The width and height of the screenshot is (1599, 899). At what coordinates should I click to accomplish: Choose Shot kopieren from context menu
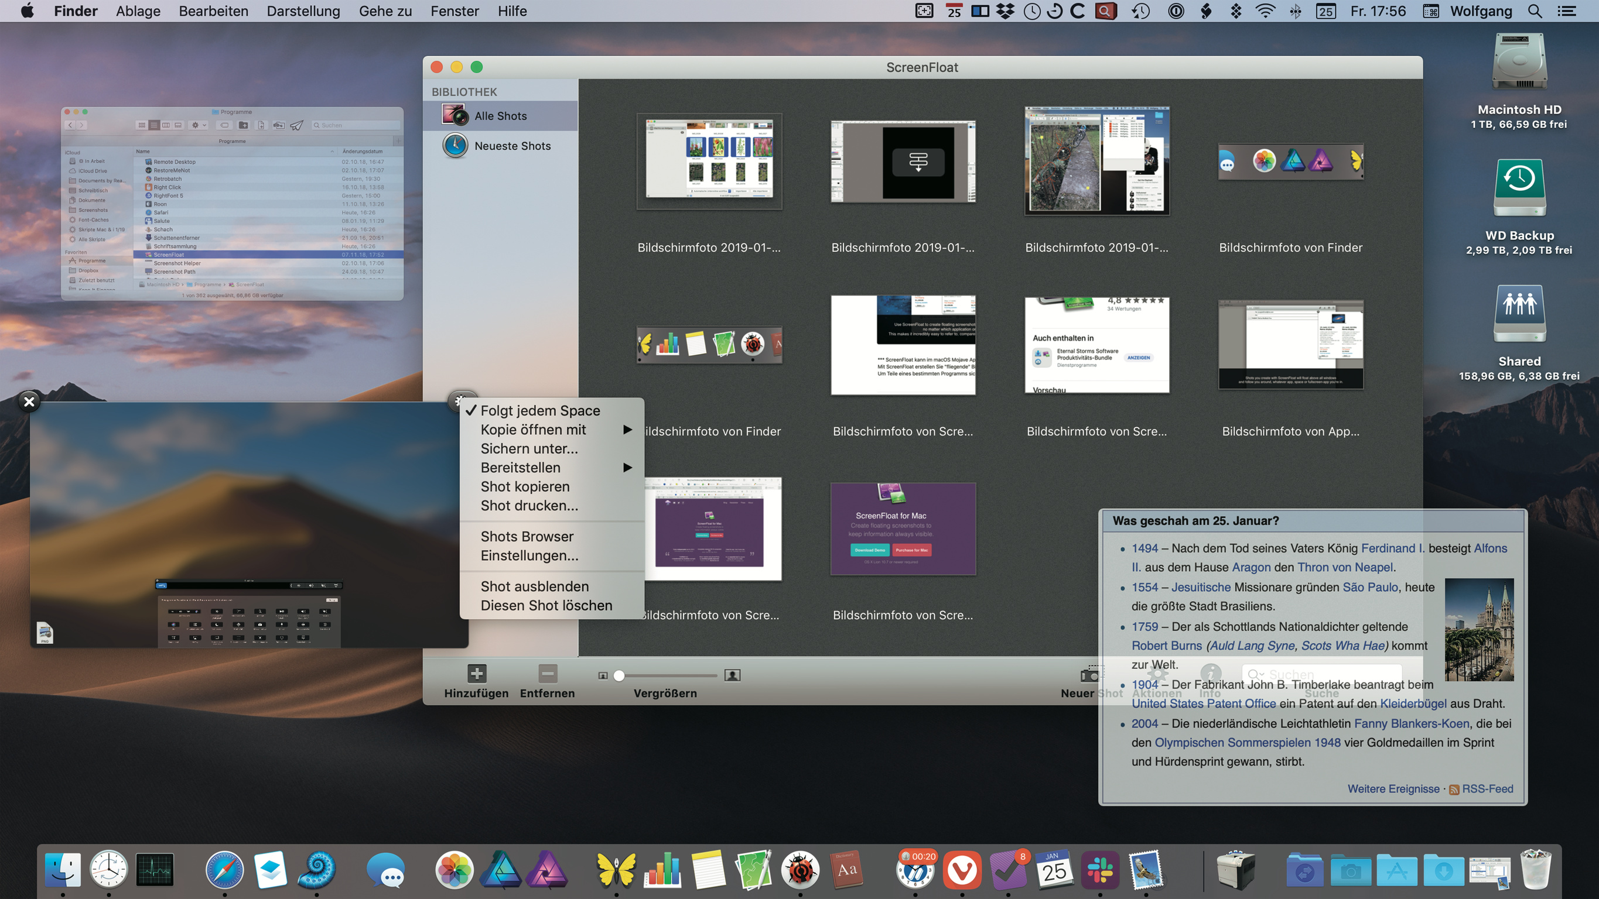point(525,486)
